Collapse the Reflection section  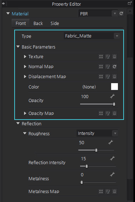click(x=18, y=123)
